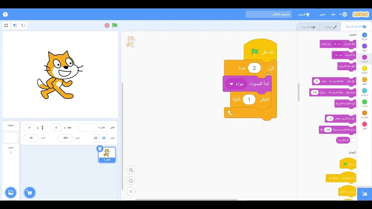Edit the sprite name field الكائن 1
372x209 pixels.
pyautogui.click(x=92, y=128)
